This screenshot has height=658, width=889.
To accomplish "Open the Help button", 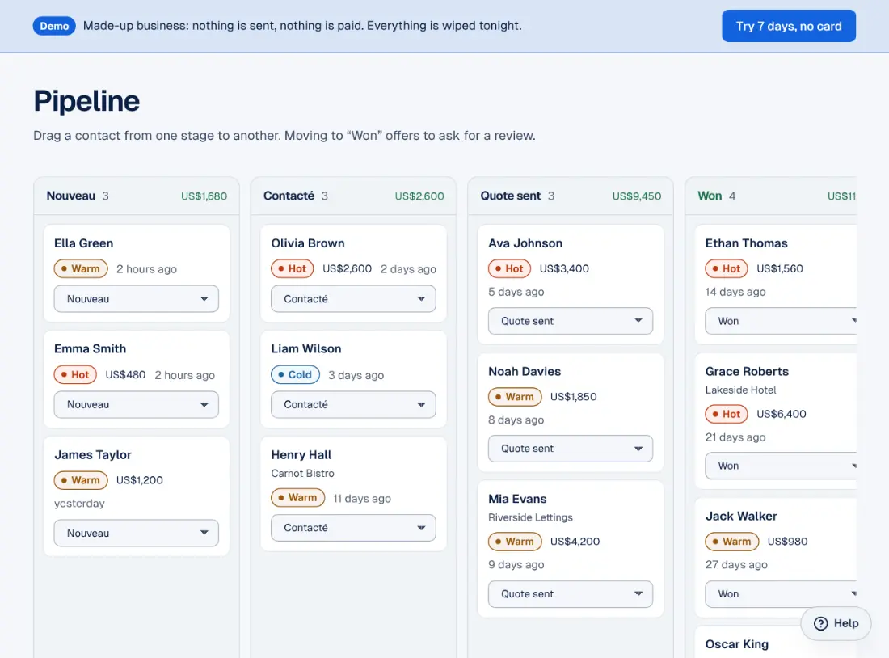I will point(836,623).
